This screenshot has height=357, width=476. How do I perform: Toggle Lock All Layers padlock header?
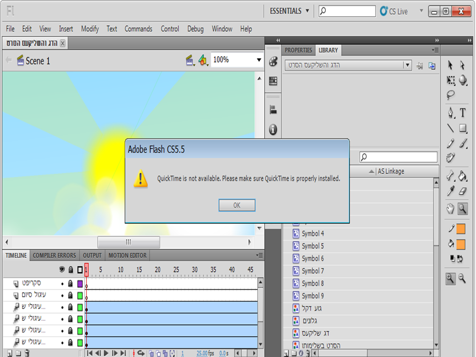71,270
